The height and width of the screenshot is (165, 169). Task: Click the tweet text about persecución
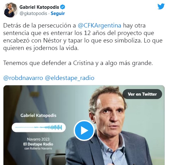[x=83, y=37]
